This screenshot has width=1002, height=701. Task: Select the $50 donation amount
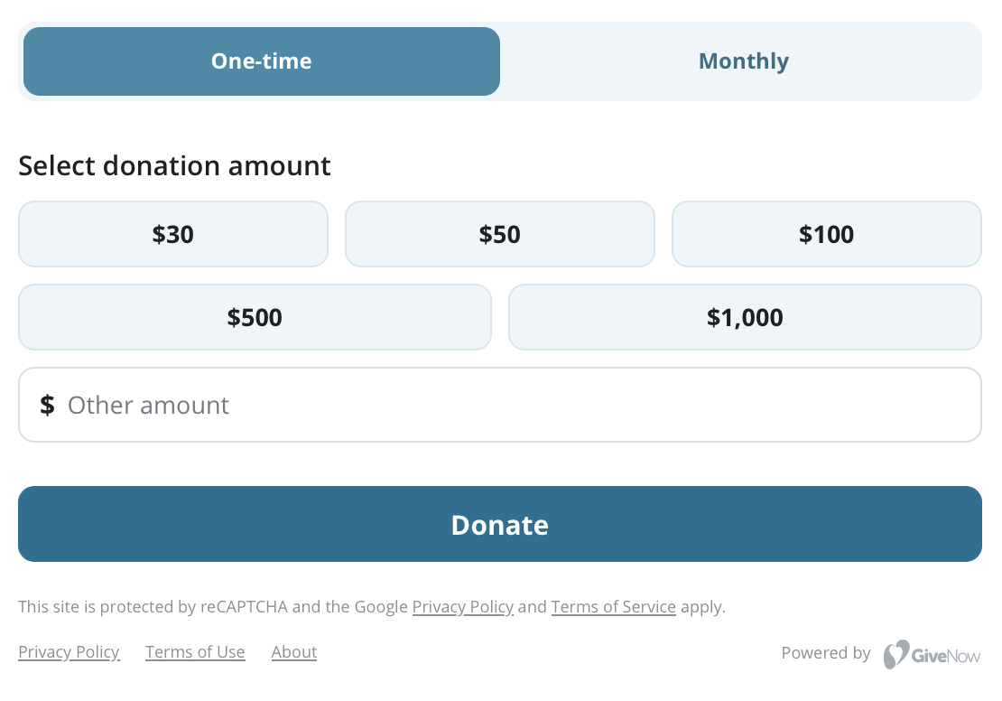499,234
